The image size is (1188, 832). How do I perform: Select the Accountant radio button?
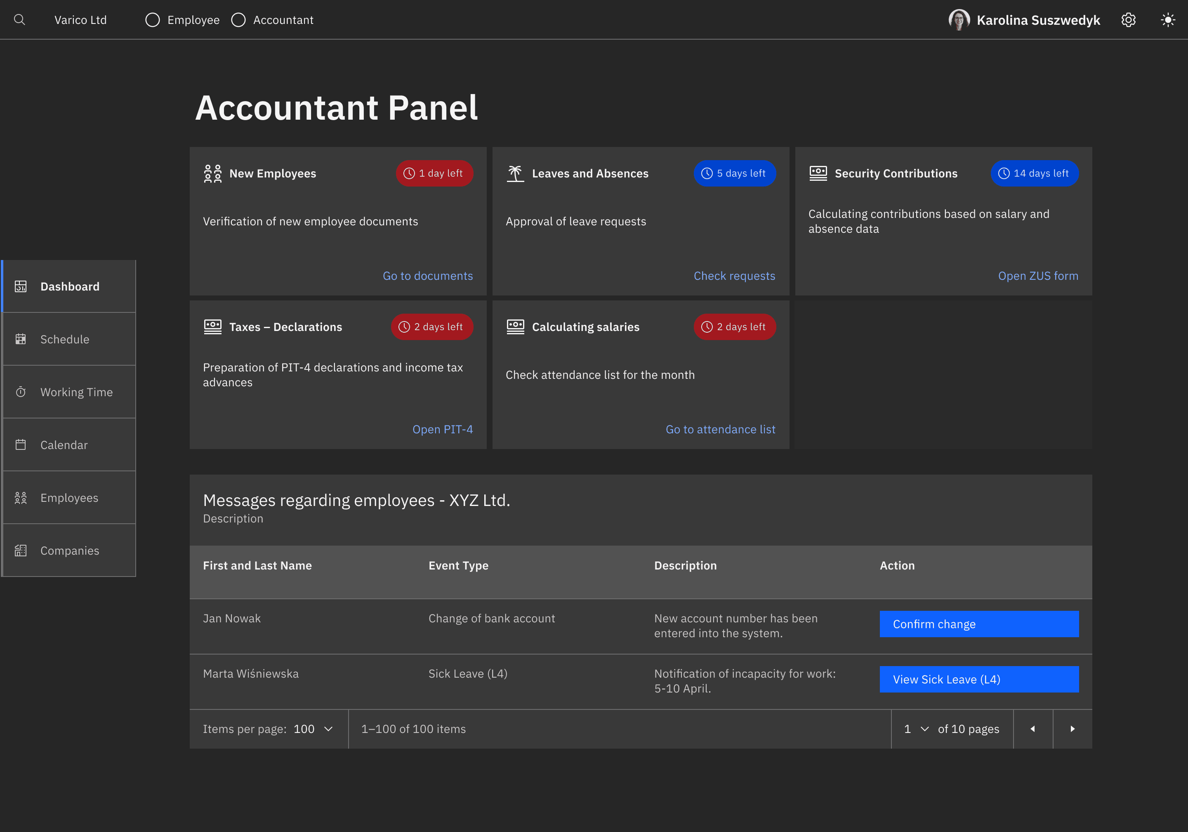[238, 20]
